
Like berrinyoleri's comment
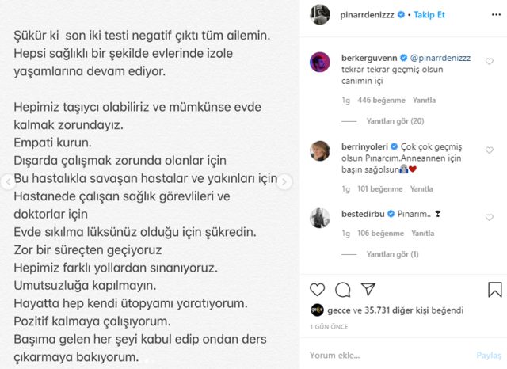pos(489,149)
